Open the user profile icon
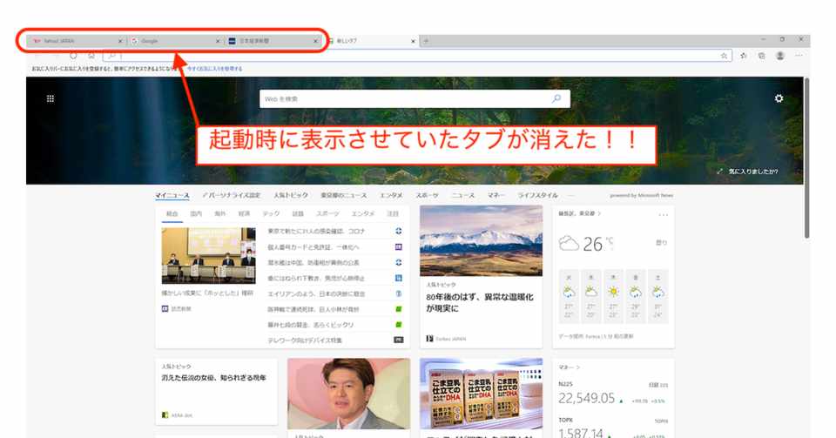The image size is (836, 438). (780, 56)
